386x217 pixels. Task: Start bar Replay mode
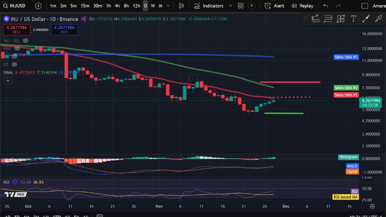pyautogui.click(x=302, y=6)
